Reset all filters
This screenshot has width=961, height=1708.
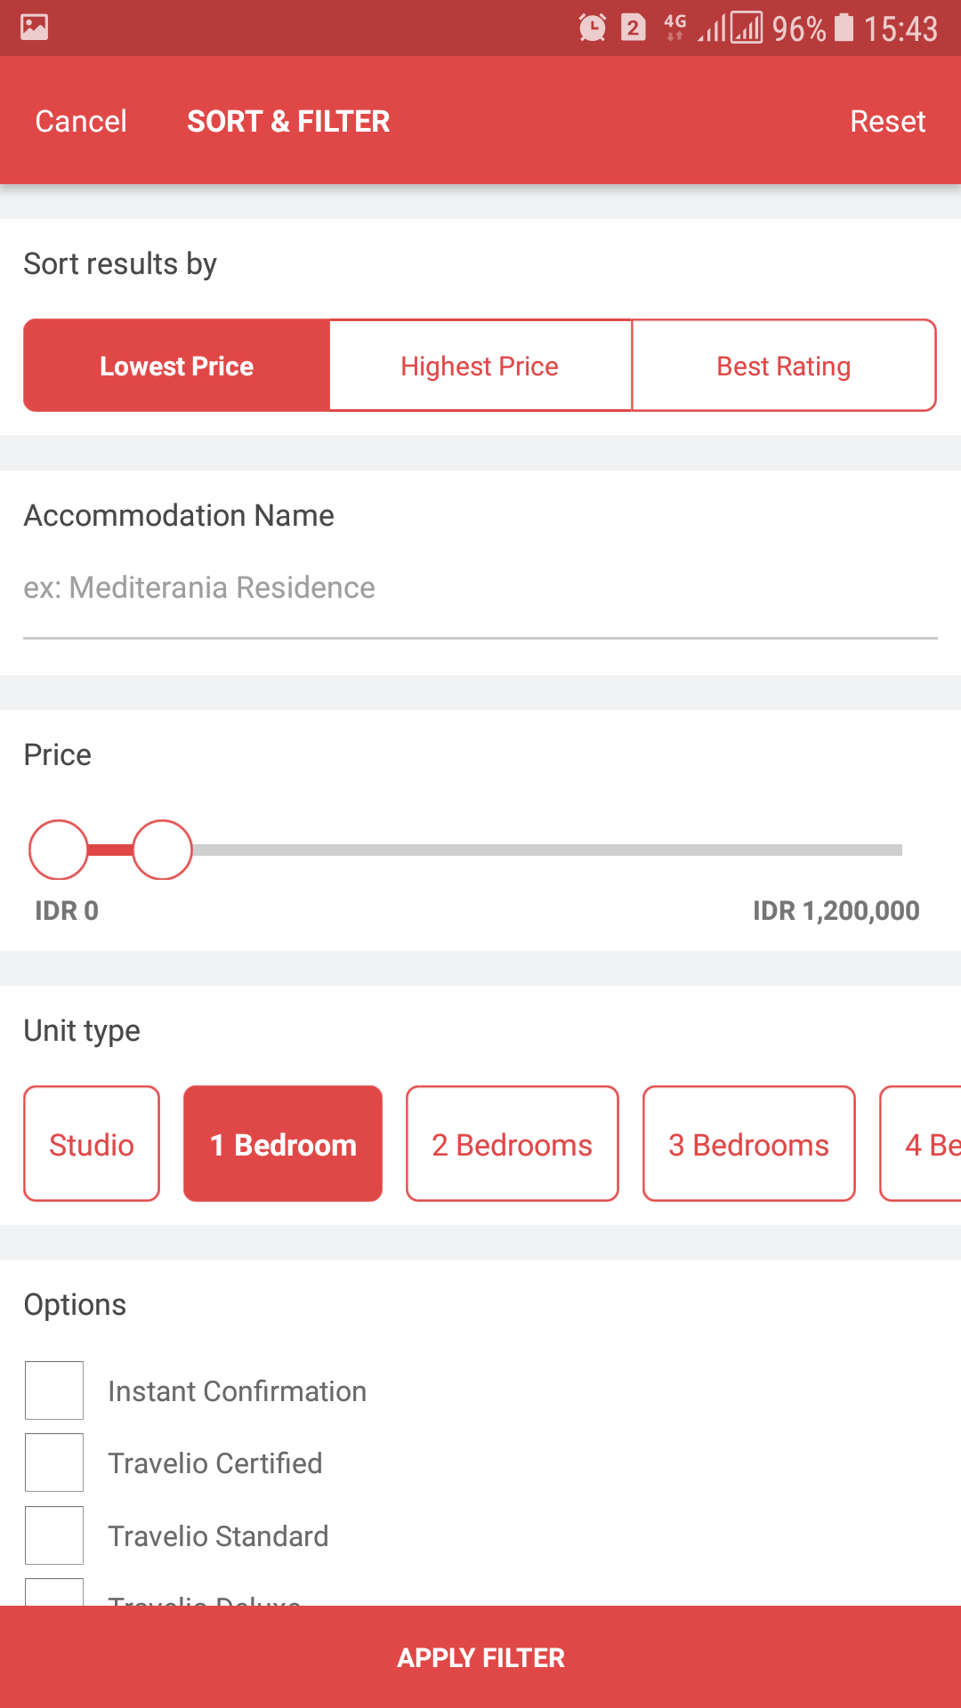point(887,121)
